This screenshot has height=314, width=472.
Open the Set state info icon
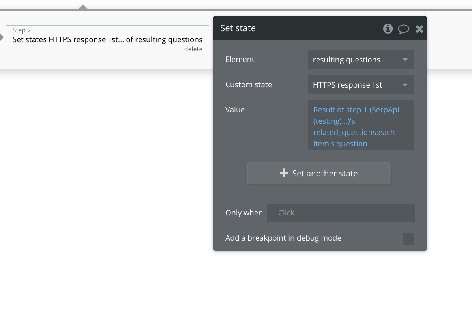388,28
